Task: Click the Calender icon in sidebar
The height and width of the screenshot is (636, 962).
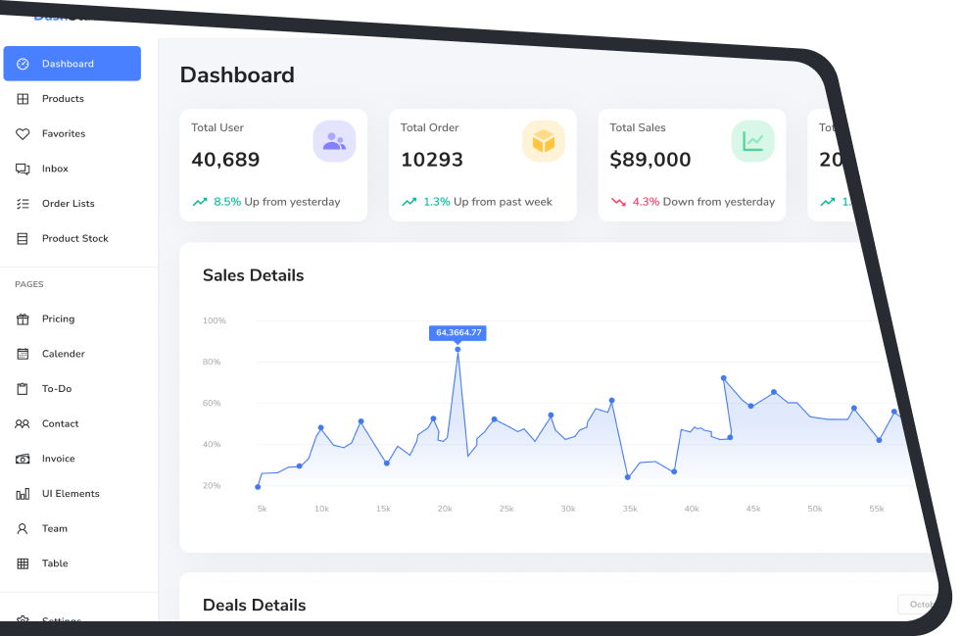Action: click(23, 354)
